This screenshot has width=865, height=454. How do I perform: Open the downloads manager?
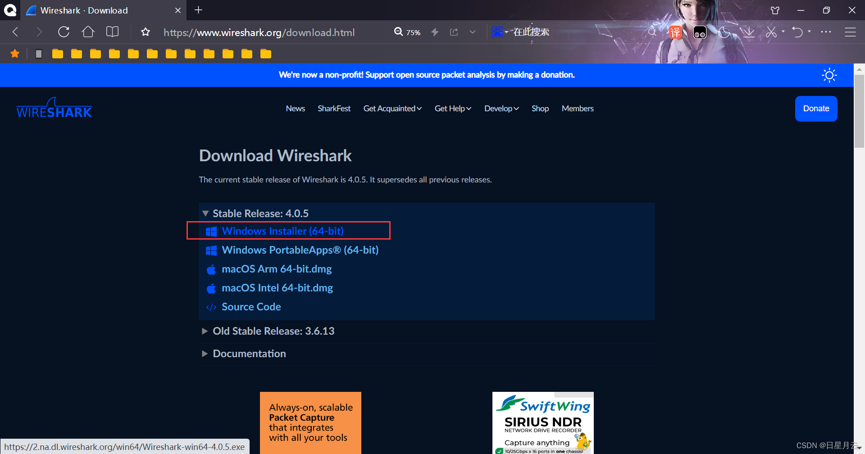tap(748, 32)
